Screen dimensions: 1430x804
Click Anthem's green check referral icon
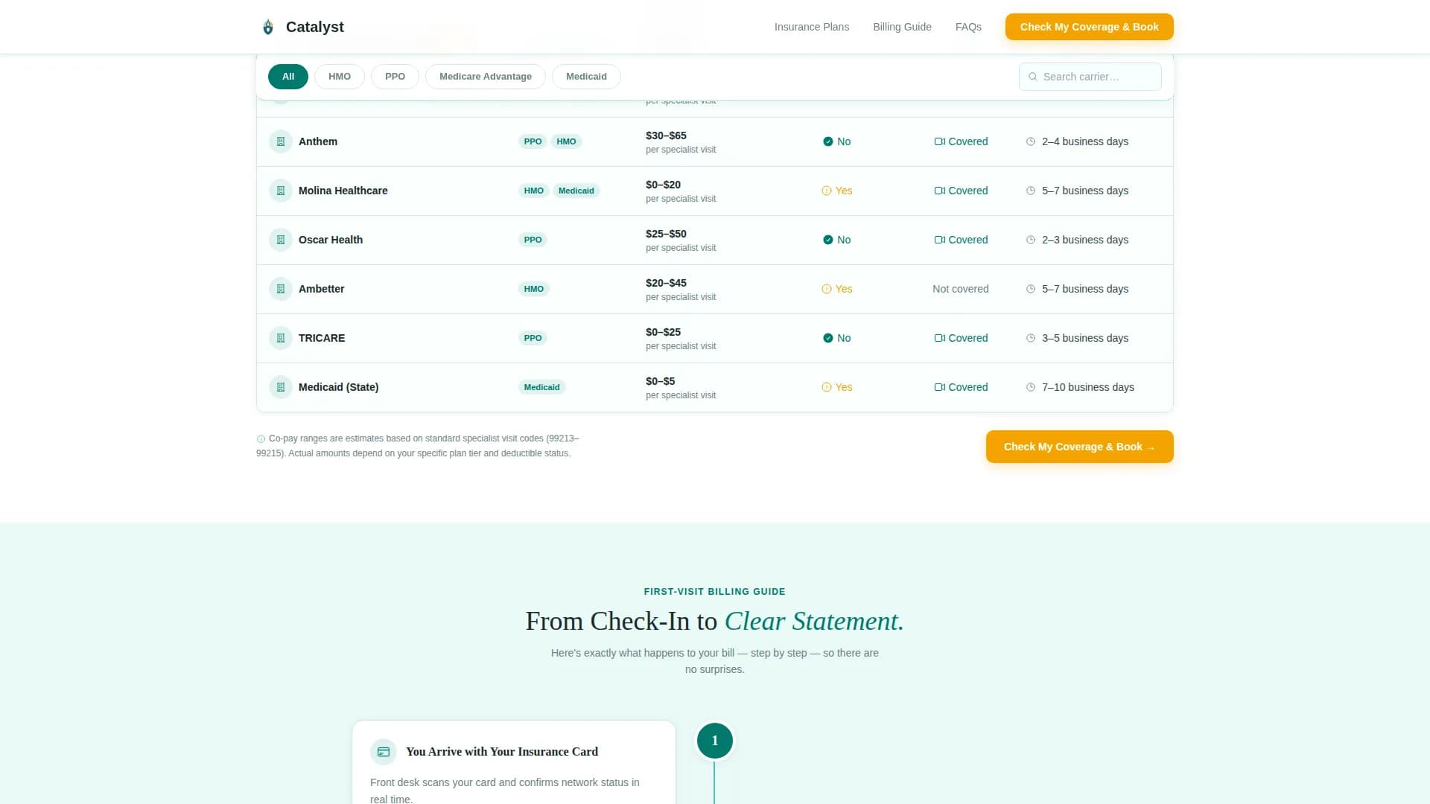coord(827,141)
